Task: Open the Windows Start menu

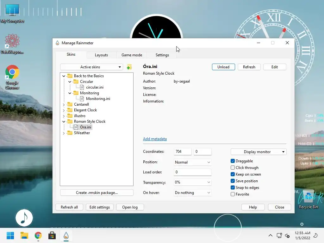Action: click(10, 235)
